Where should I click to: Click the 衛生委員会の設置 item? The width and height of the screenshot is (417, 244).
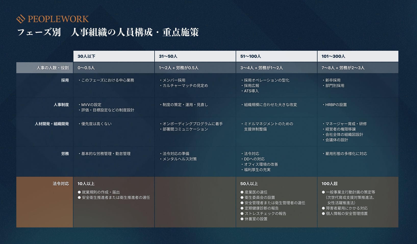[x=258, y=198]
